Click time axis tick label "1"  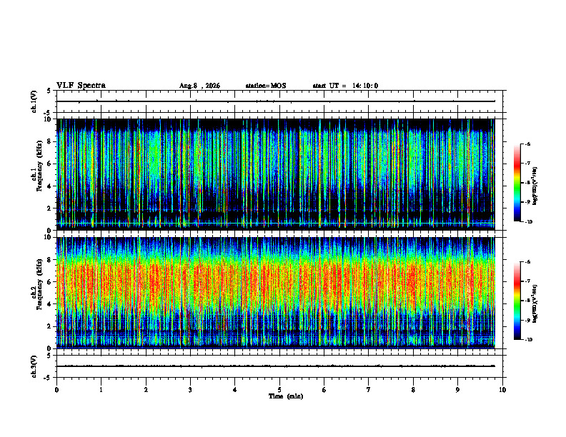pyautogui.click(x=101, y=390)
